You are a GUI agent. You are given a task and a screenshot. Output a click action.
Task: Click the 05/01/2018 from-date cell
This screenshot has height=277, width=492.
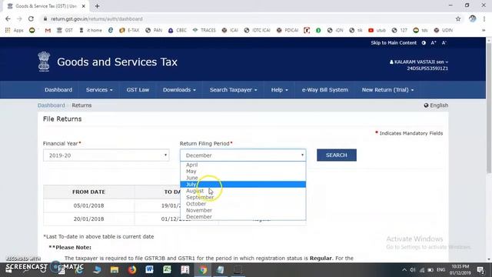coord(89,205)
